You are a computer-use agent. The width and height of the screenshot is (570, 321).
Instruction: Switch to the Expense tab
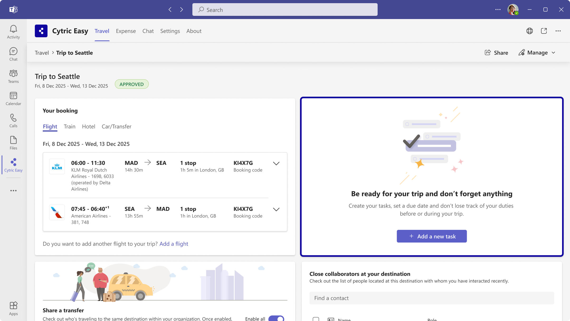tap(126, 31)
